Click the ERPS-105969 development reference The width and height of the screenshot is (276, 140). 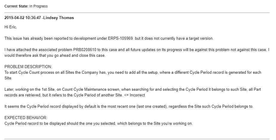click(x=121, y=39)
